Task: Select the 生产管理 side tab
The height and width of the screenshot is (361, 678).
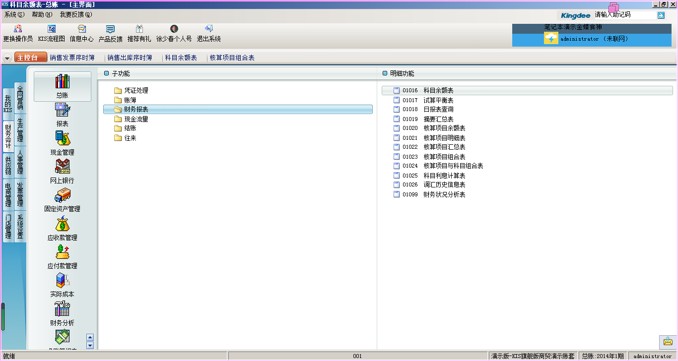Action: (20, 130)
